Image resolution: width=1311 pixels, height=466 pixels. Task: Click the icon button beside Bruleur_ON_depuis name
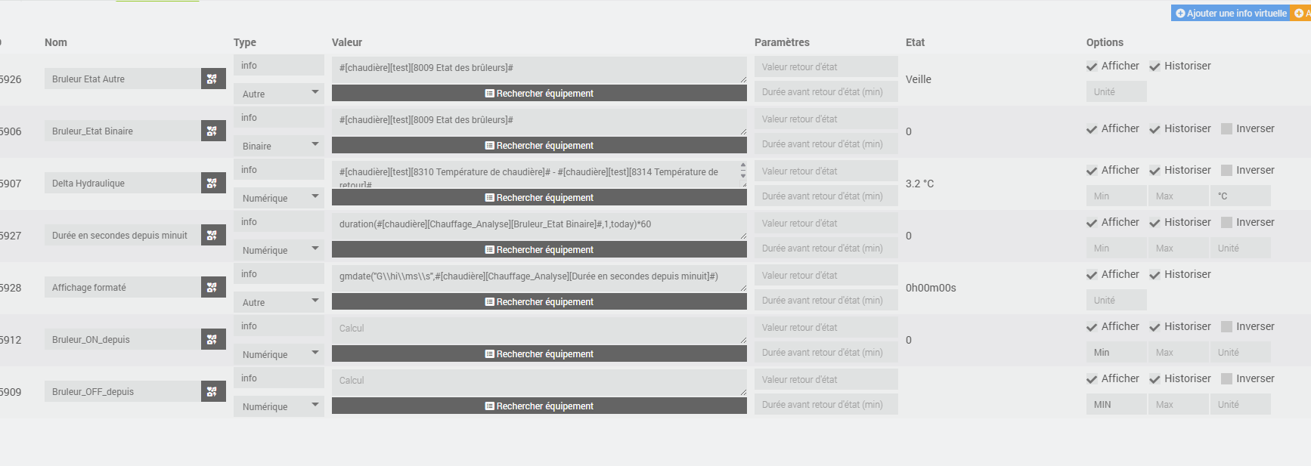(x=212, y=339)
